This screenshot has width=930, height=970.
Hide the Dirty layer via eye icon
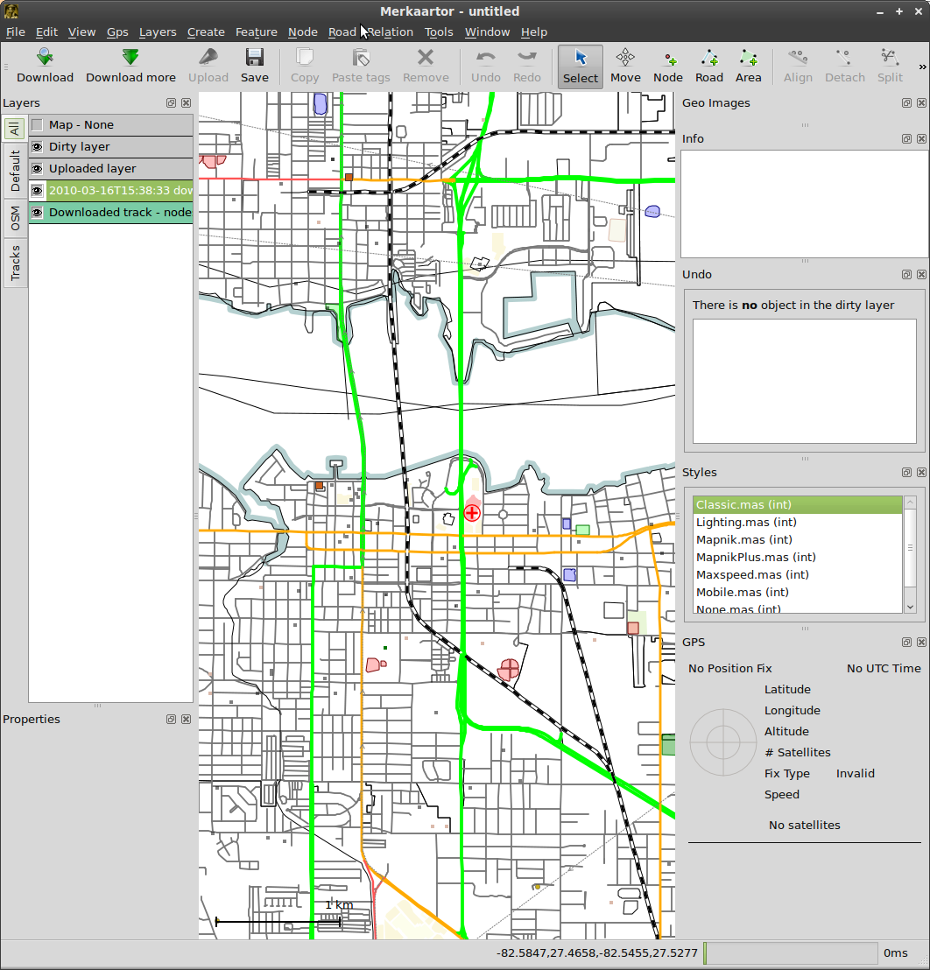(37, 147)
